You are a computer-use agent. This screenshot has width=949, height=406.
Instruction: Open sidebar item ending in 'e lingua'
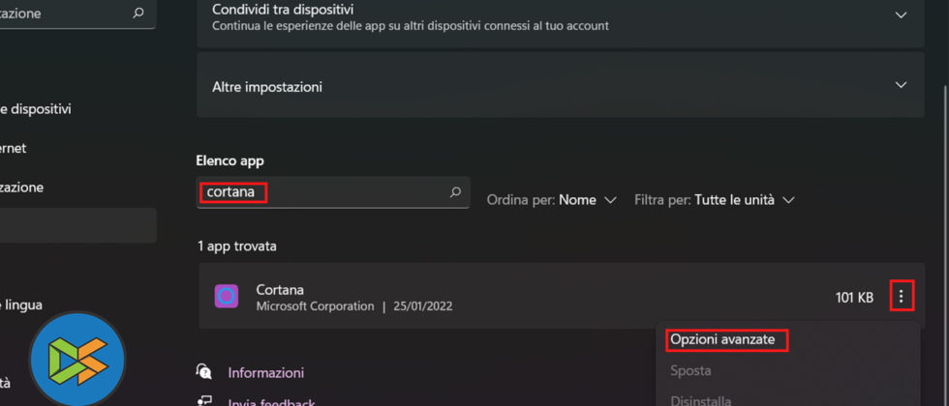[x=20, y=305]
